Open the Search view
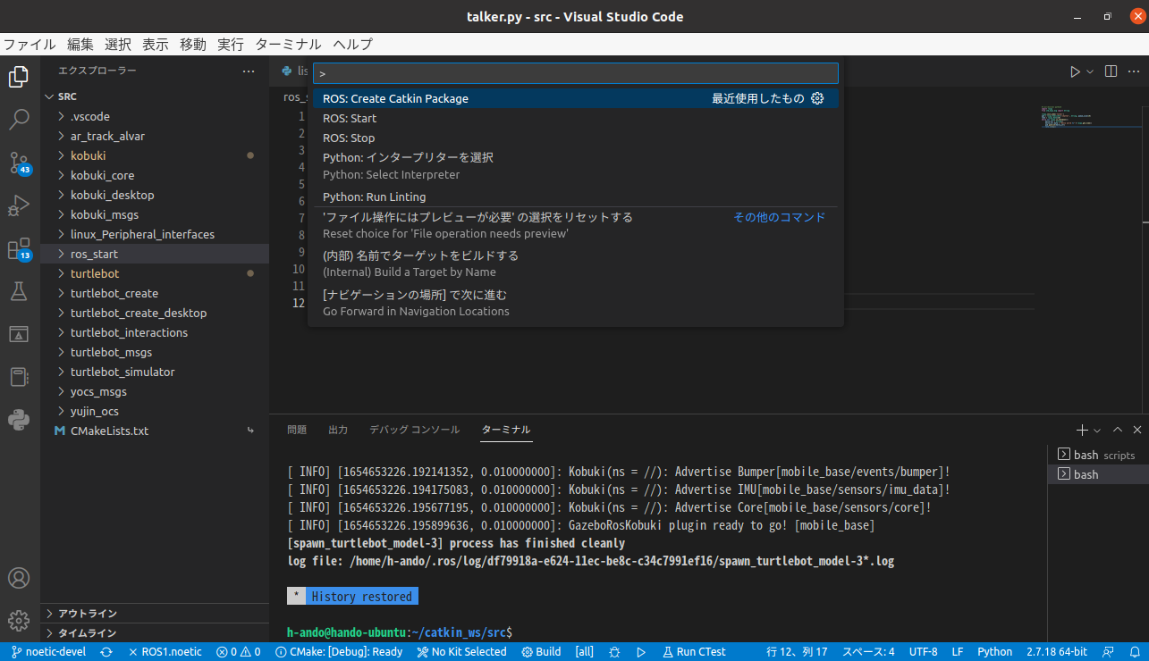 [18, 120]
